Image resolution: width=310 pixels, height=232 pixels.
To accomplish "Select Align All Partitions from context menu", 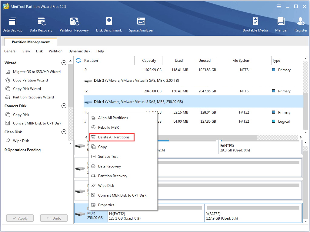I will coord(123,118).
